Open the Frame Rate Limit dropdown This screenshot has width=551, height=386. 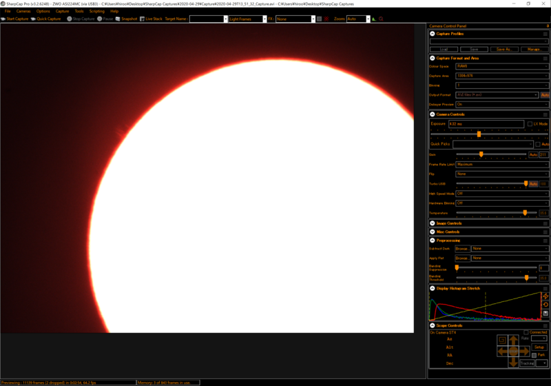(x=502, y=165)
